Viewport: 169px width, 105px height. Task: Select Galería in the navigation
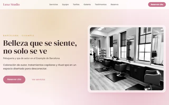pyautogui.click(x=87, y=4)
